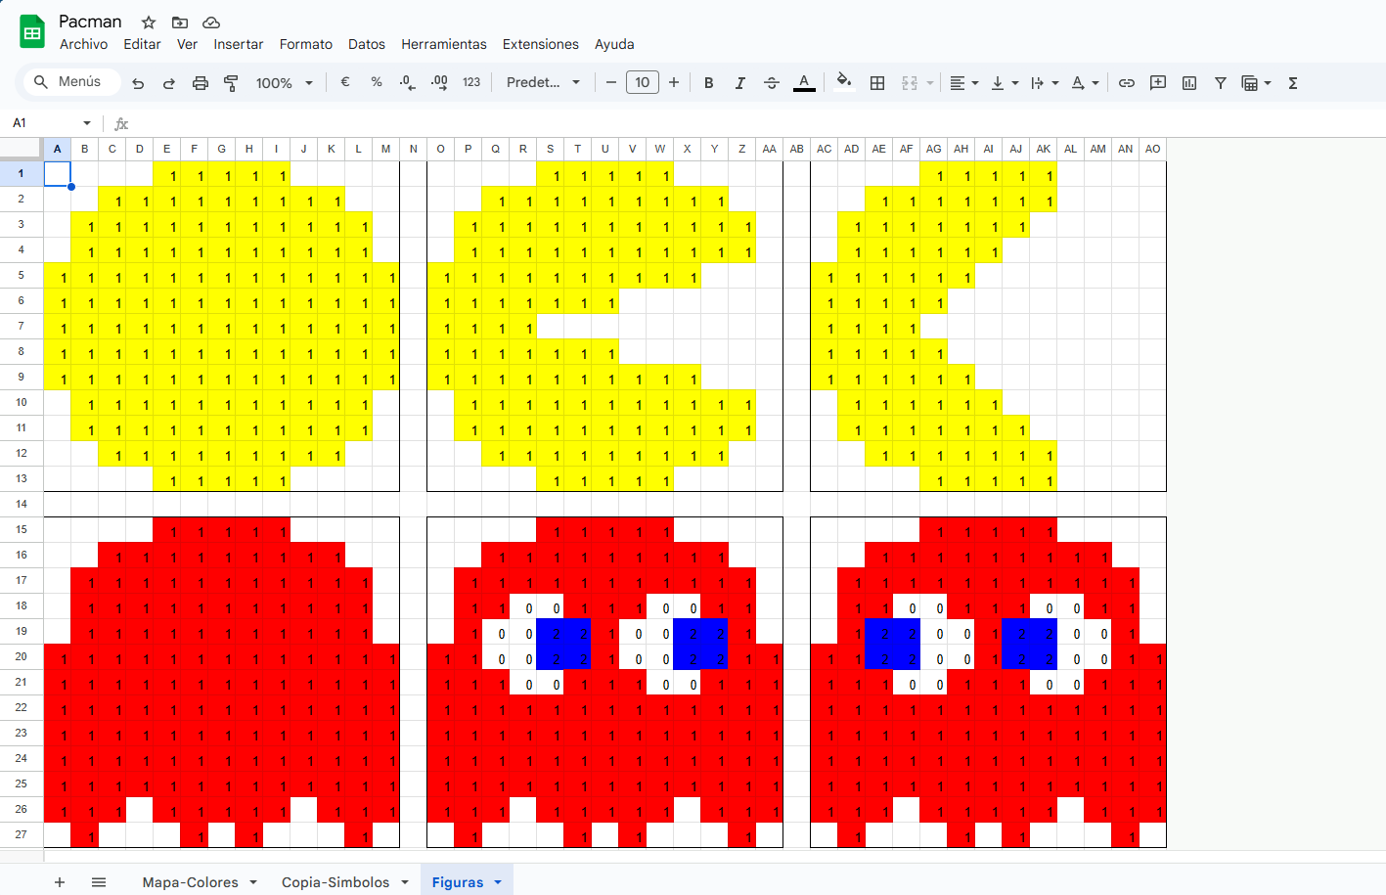Rename the Pacman document title
The width and height of the screenshot is (1386, 895).
coord(90,22)
